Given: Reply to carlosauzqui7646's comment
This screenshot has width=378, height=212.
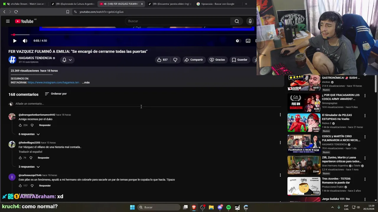Looking at the screenshot, I should click(x=45, y=186).
